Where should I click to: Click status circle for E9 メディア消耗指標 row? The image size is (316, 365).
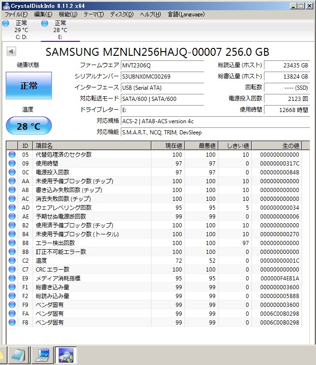tap(12, 279)
